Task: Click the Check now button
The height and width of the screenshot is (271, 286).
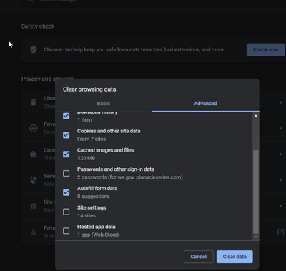Action: 265,49
